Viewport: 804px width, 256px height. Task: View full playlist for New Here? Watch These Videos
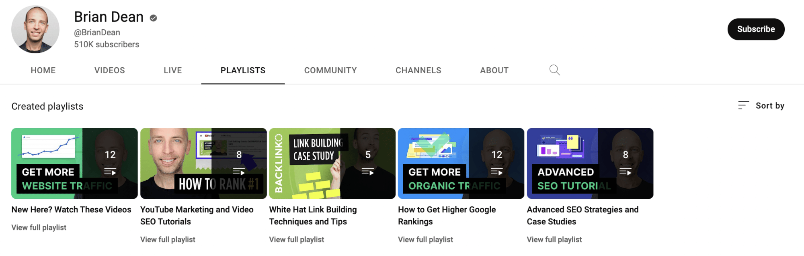[x=39, y=228]
